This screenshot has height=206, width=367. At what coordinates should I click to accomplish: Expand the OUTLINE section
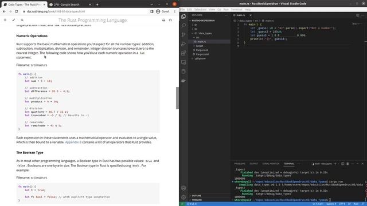coord(196,196)
